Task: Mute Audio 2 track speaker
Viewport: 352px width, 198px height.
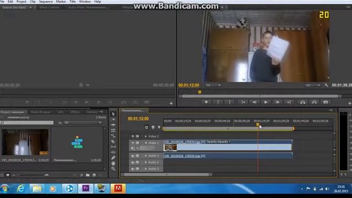Action: point(133,162)
